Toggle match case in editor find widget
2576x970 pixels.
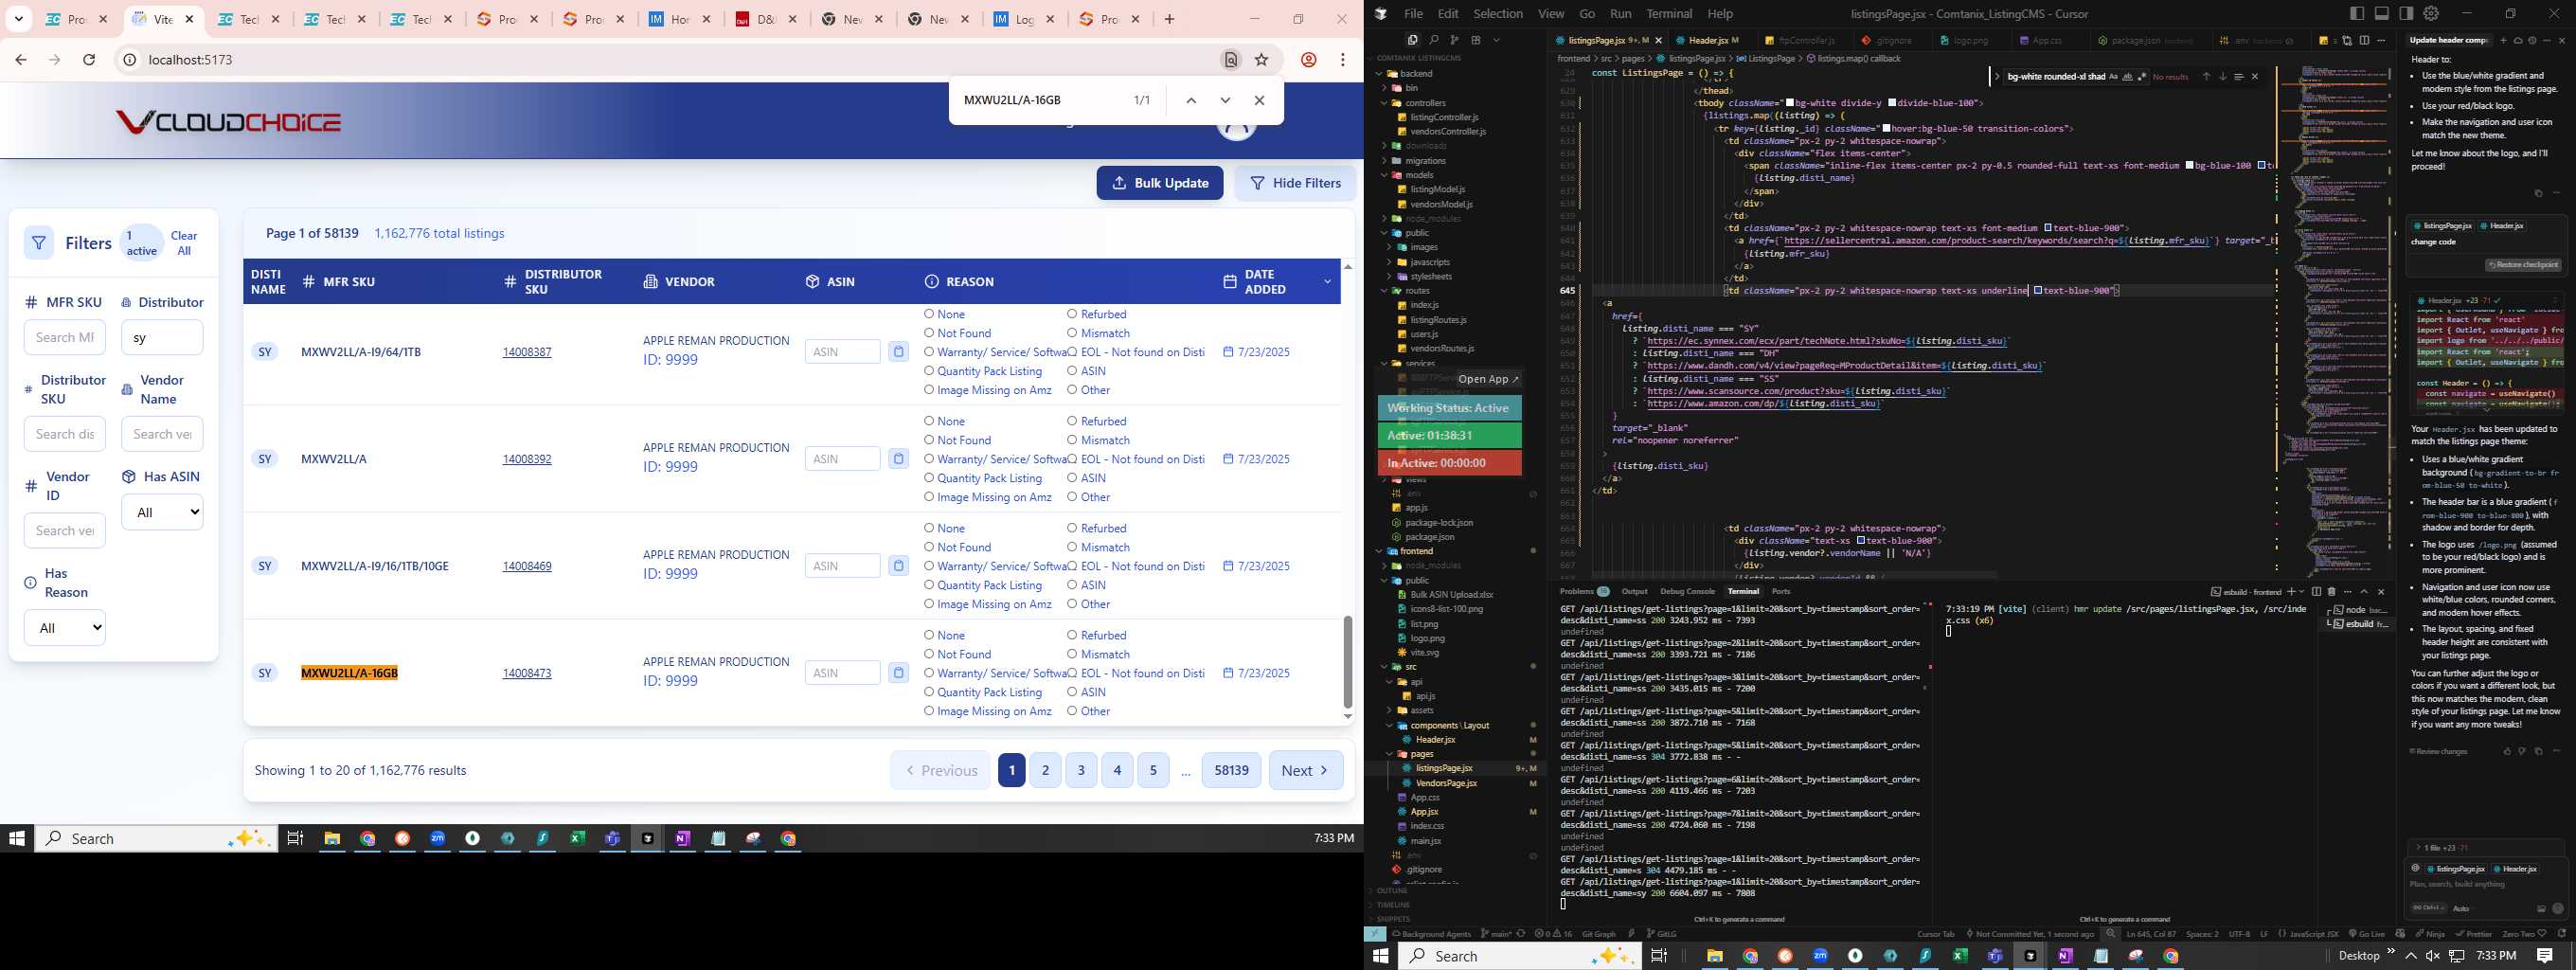click(2113, 77)
